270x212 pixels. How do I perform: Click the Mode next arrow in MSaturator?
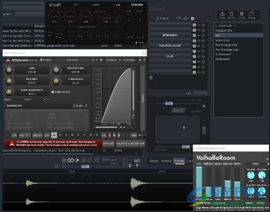(48, 99)
